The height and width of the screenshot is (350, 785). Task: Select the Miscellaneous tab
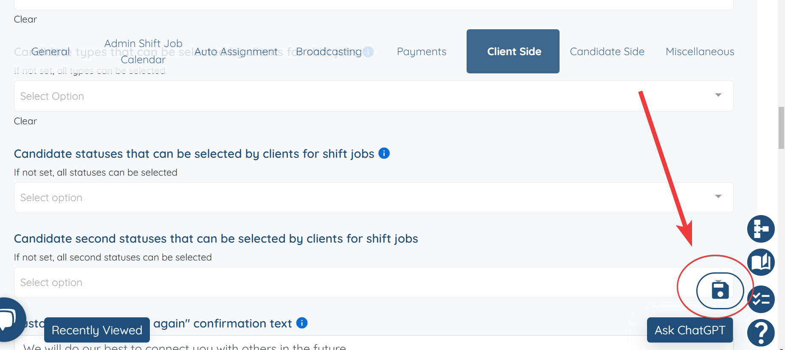[700, 51]
